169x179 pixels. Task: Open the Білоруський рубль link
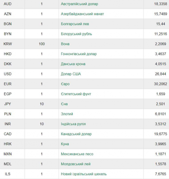tap(76, 34)
